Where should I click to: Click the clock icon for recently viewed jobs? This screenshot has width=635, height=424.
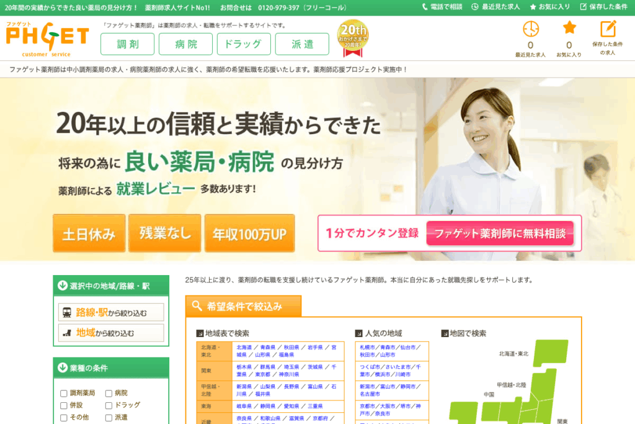pyautogui.click(x=530, y=29)
